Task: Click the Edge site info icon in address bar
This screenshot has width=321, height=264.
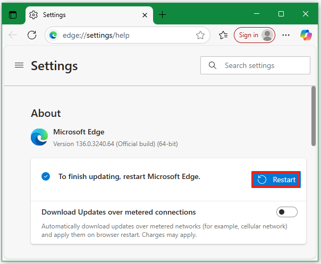Action: tap(53, 35)
